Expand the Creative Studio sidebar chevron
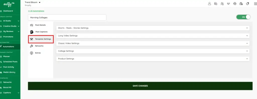Image resolution: width=257 pixels, height=99 pixels. tap(19, 26)
